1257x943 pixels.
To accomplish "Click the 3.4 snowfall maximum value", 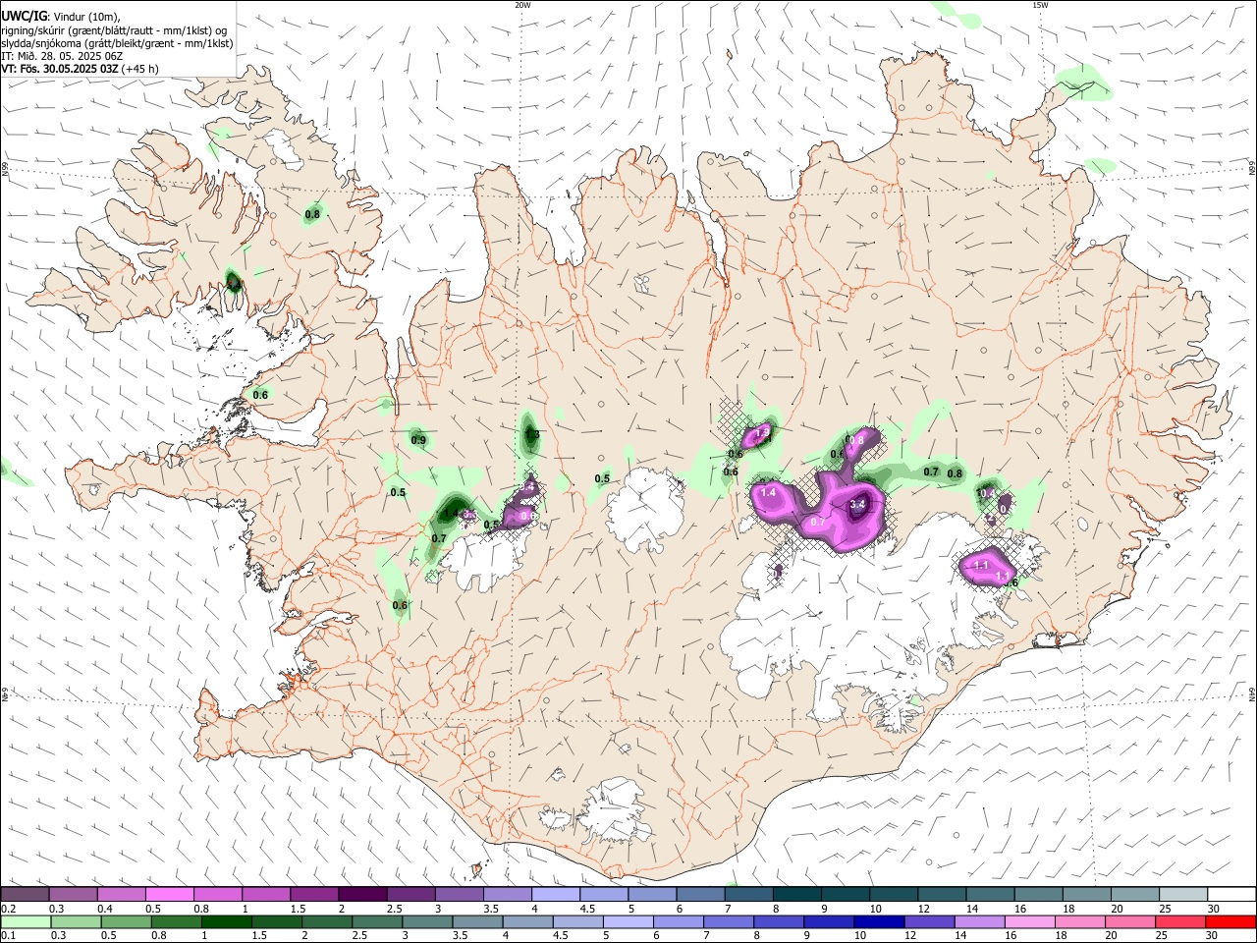I will click(x=856, y=504).
